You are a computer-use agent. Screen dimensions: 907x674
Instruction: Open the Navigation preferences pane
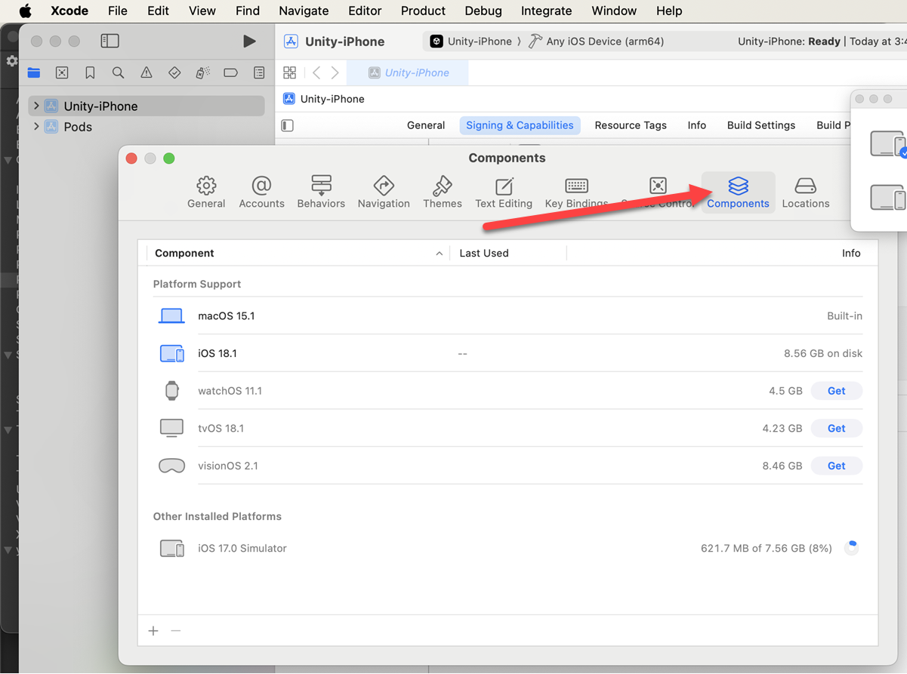[x=384, y=192]
